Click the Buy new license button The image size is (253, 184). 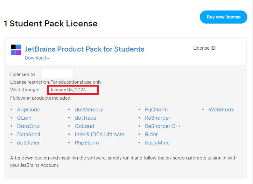click(223, 17)
